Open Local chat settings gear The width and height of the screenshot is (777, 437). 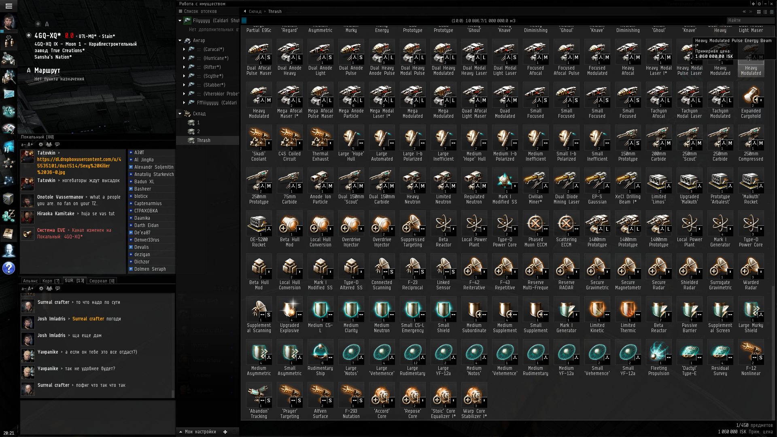coord(40,144)
